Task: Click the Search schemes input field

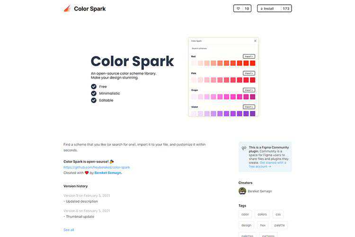Action: [222, 48]
